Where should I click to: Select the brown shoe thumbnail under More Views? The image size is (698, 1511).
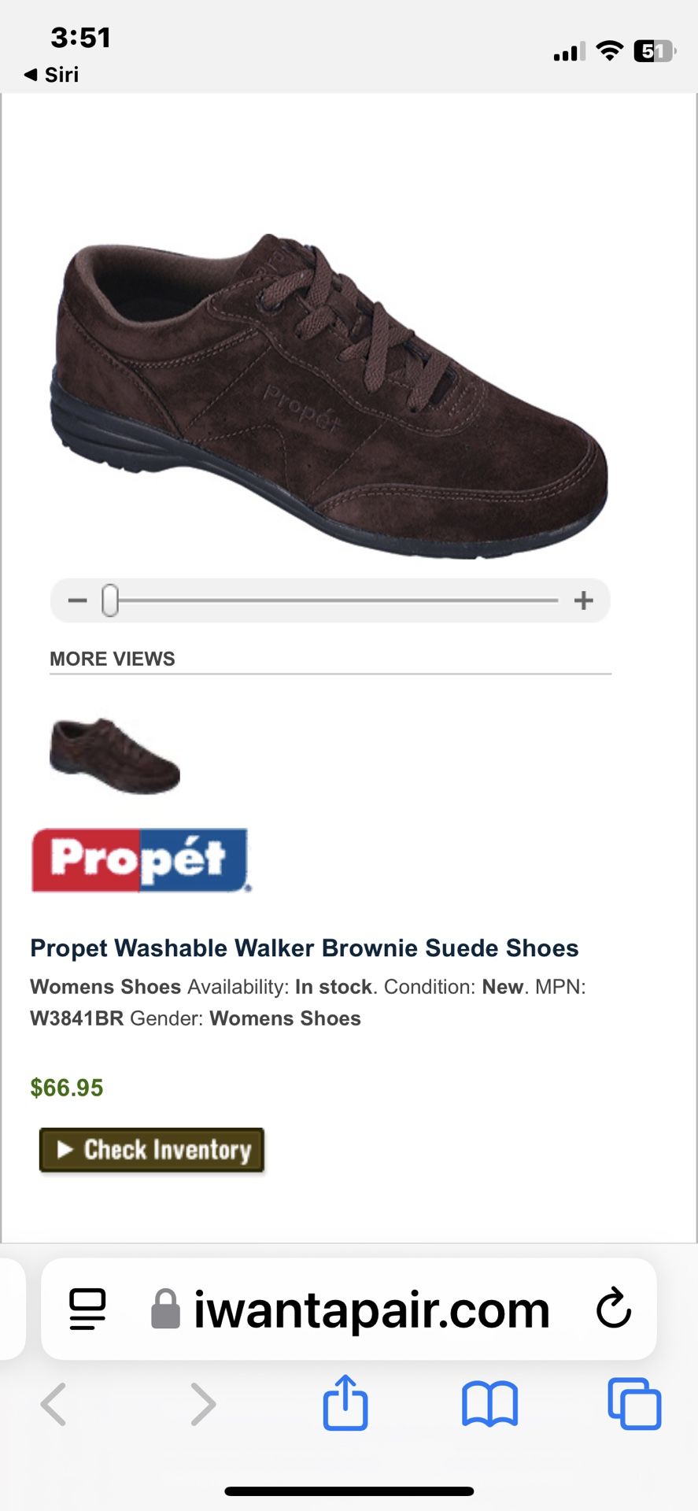point(115,755)
